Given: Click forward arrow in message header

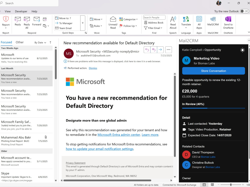Looking at the screenshot, I should [160, 50].
